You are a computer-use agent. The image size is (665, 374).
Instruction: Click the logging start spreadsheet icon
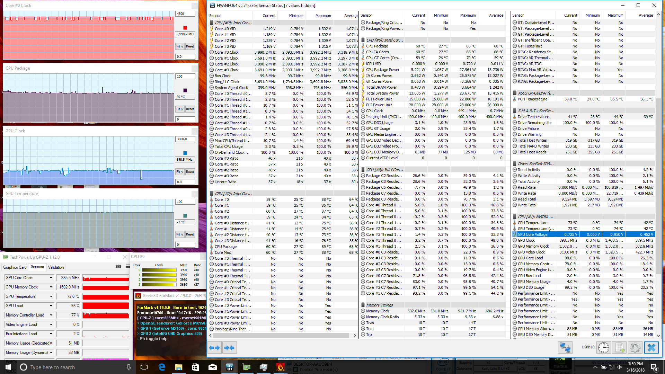pos(620,347)
